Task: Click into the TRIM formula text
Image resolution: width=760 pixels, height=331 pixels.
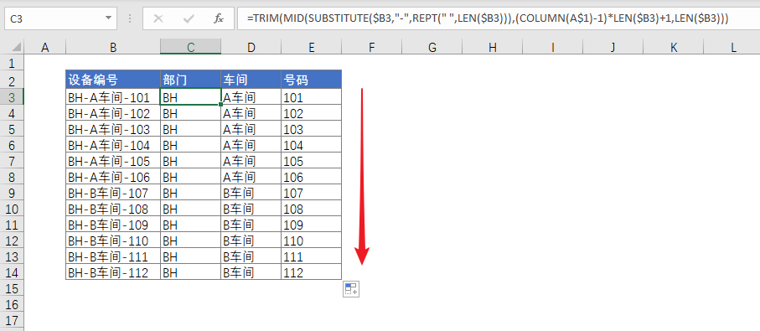Action: [487, 19]
